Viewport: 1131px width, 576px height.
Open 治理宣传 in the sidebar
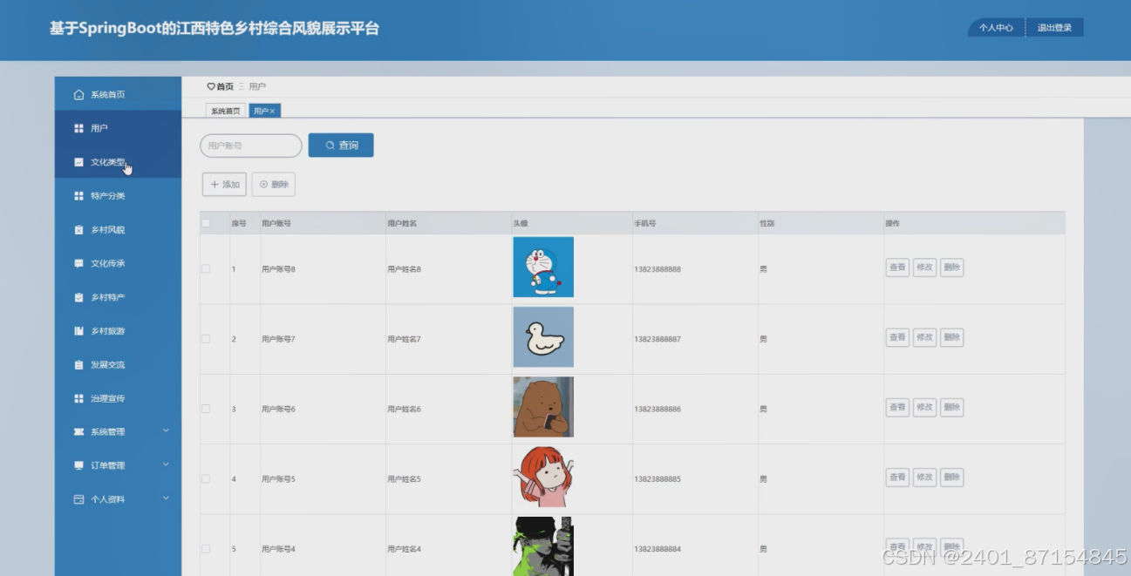(118, 398)
